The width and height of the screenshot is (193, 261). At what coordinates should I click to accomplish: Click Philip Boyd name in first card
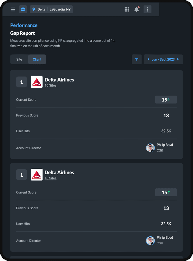[165, 145]
